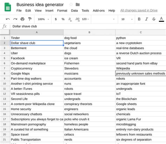Viewport: 166px width, 144px height.
Task: Open the Tools menu
Action: (x=85, y=10)
